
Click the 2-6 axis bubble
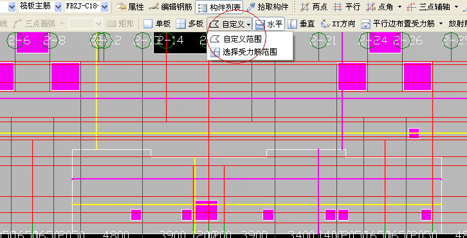pyautogui.click(x=15, y=41)
